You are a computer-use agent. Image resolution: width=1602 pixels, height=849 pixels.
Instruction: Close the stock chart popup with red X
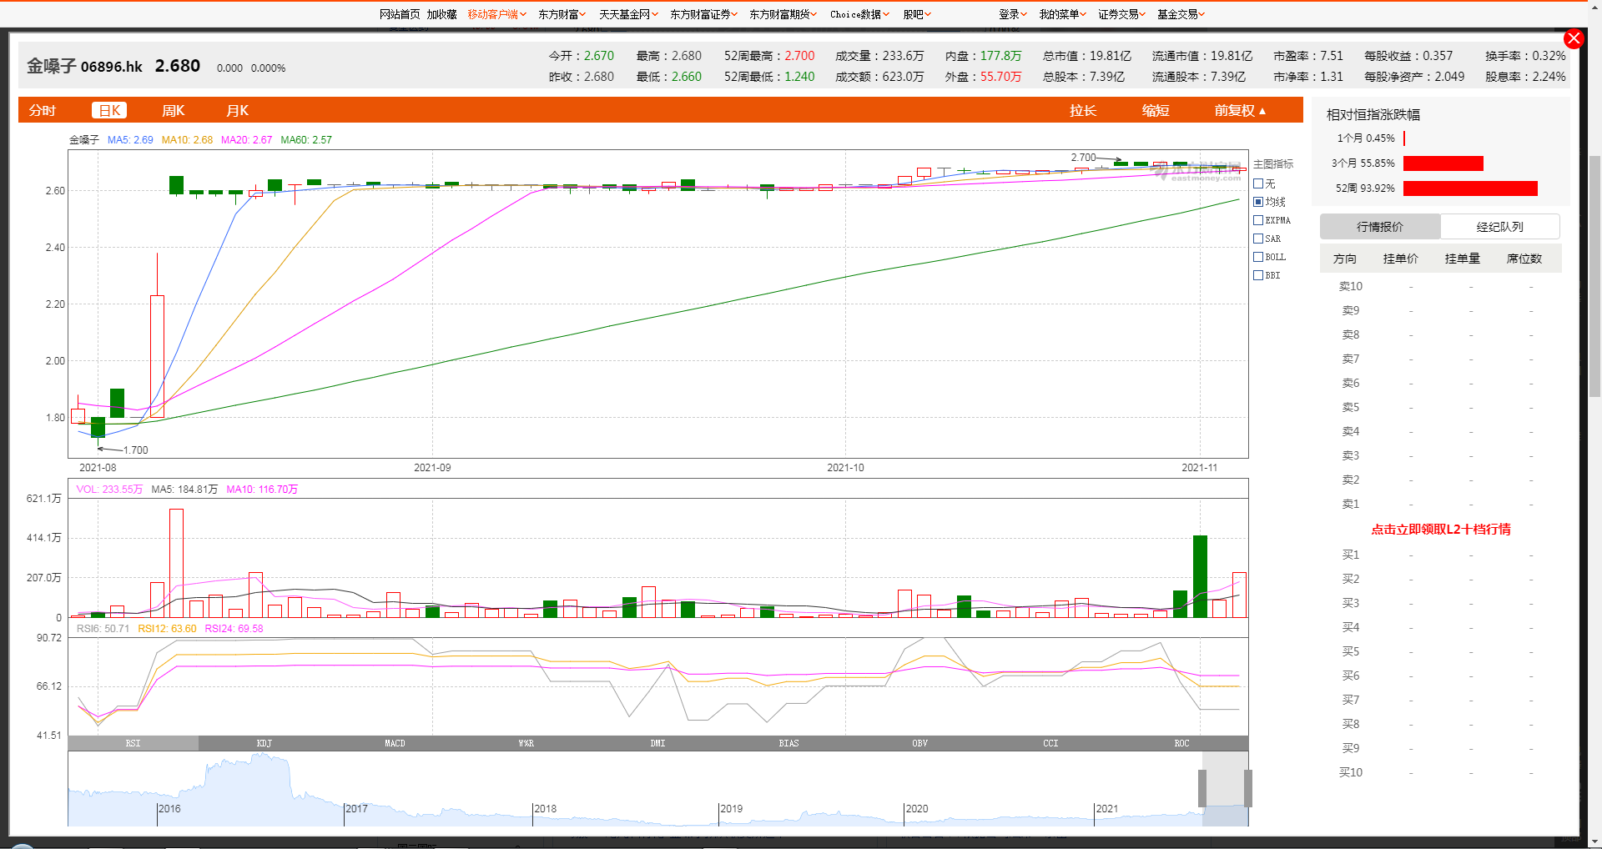[x=1574, y=38]
